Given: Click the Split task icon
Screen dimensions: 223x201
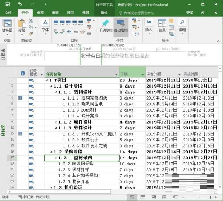Looking at the screenshot, I should [69, 32].
